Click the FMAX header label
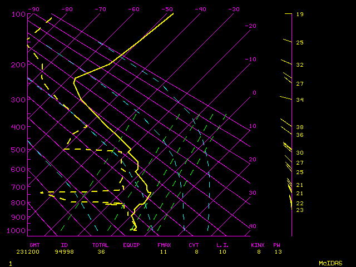Image resolution: width=356 pixels, height=267 pixels. point(164,245)
